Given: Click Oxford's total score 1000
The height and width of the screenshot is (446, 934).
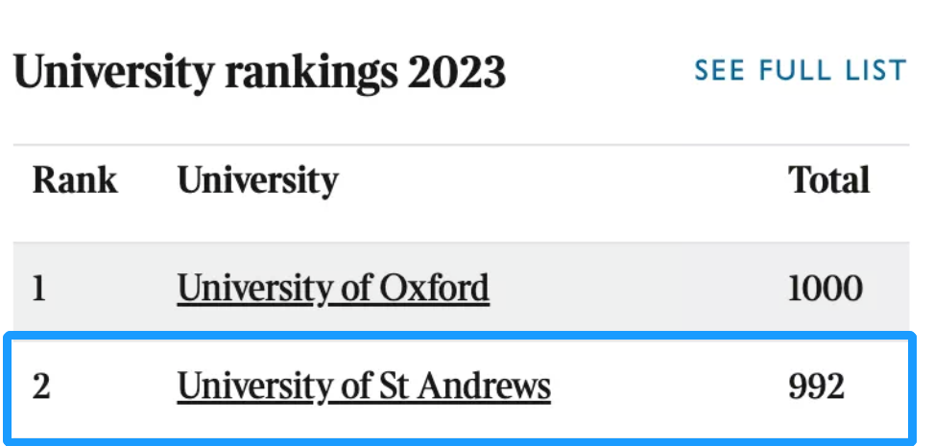Looking at the screenshot, I should point(825,289).
